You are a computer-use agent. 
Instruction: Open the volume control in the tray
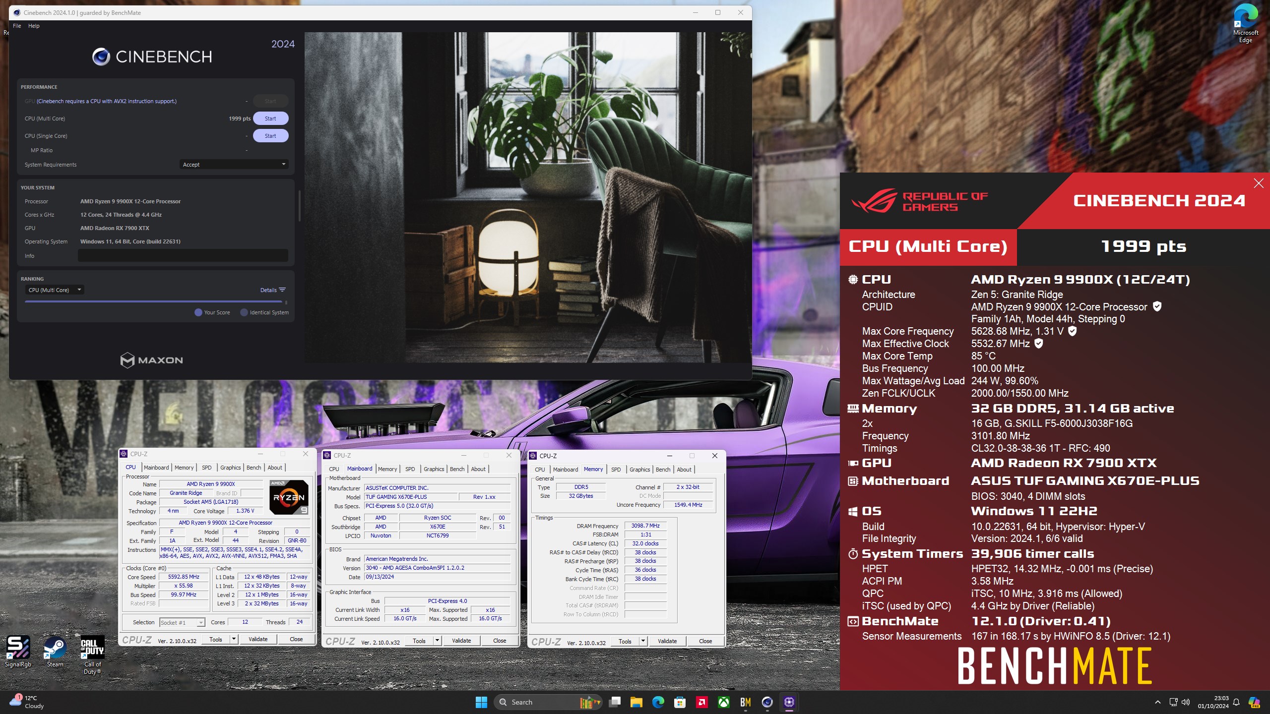click(1186, 702)
